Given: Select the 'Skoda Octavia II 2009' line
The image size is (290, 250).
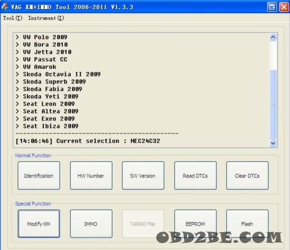Looking at the screenshot, I should 58,74.
